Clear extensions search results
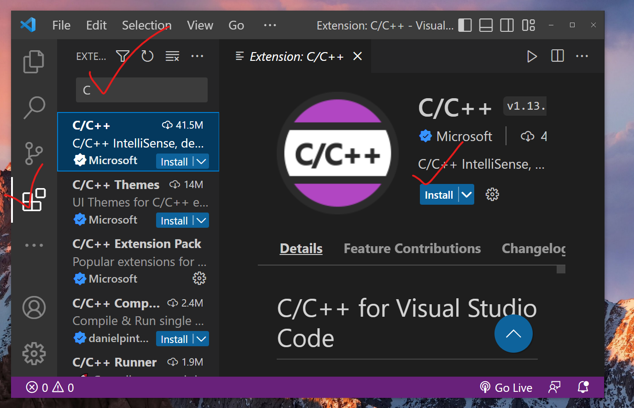The image size is (634, 408). pos(172,56)
